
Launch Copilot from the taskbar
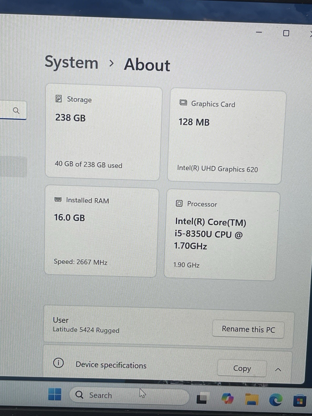pos(227,398)
